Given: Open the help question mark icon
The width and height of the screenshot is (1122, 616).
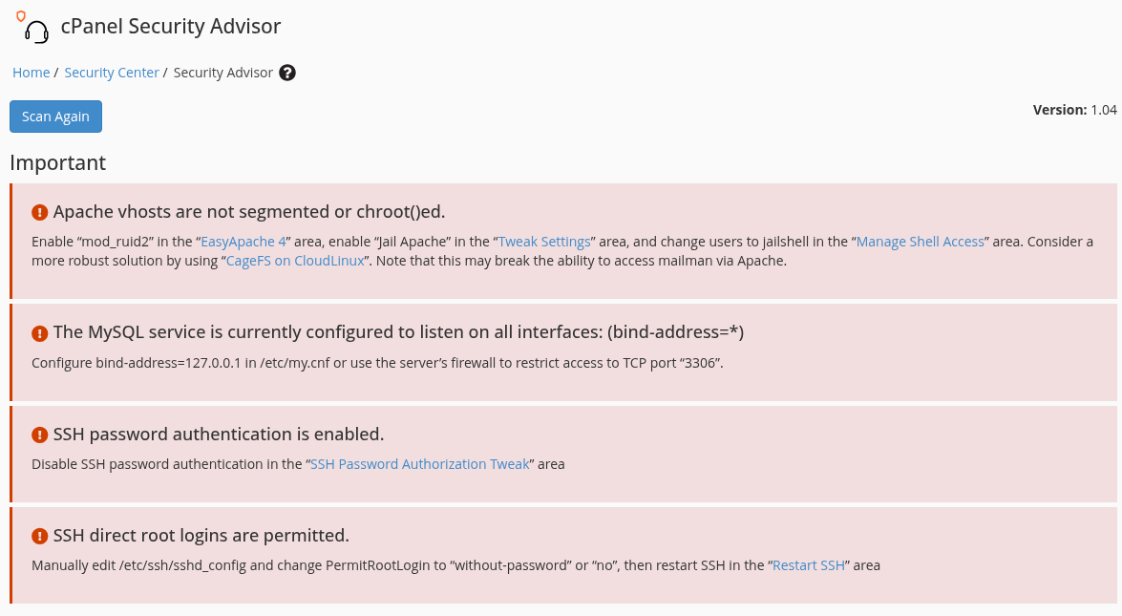Looking at the screenshot, I should [x=286, y=73].
